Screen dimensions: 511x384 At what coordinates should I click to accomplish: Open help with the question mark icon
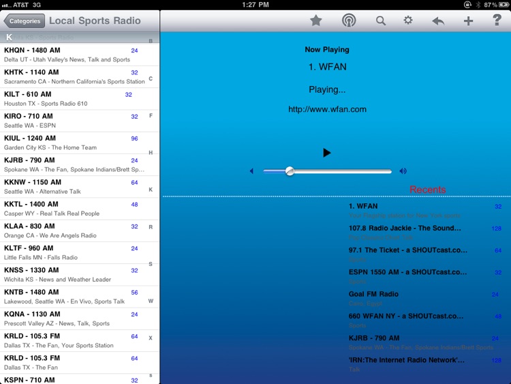[497, 20]
